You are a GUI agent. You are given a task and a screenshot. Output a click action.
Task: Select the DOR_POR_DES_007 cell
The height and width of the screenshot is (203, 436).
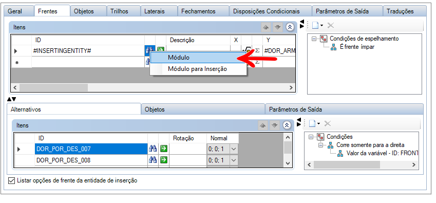click(x=91, y=149)
